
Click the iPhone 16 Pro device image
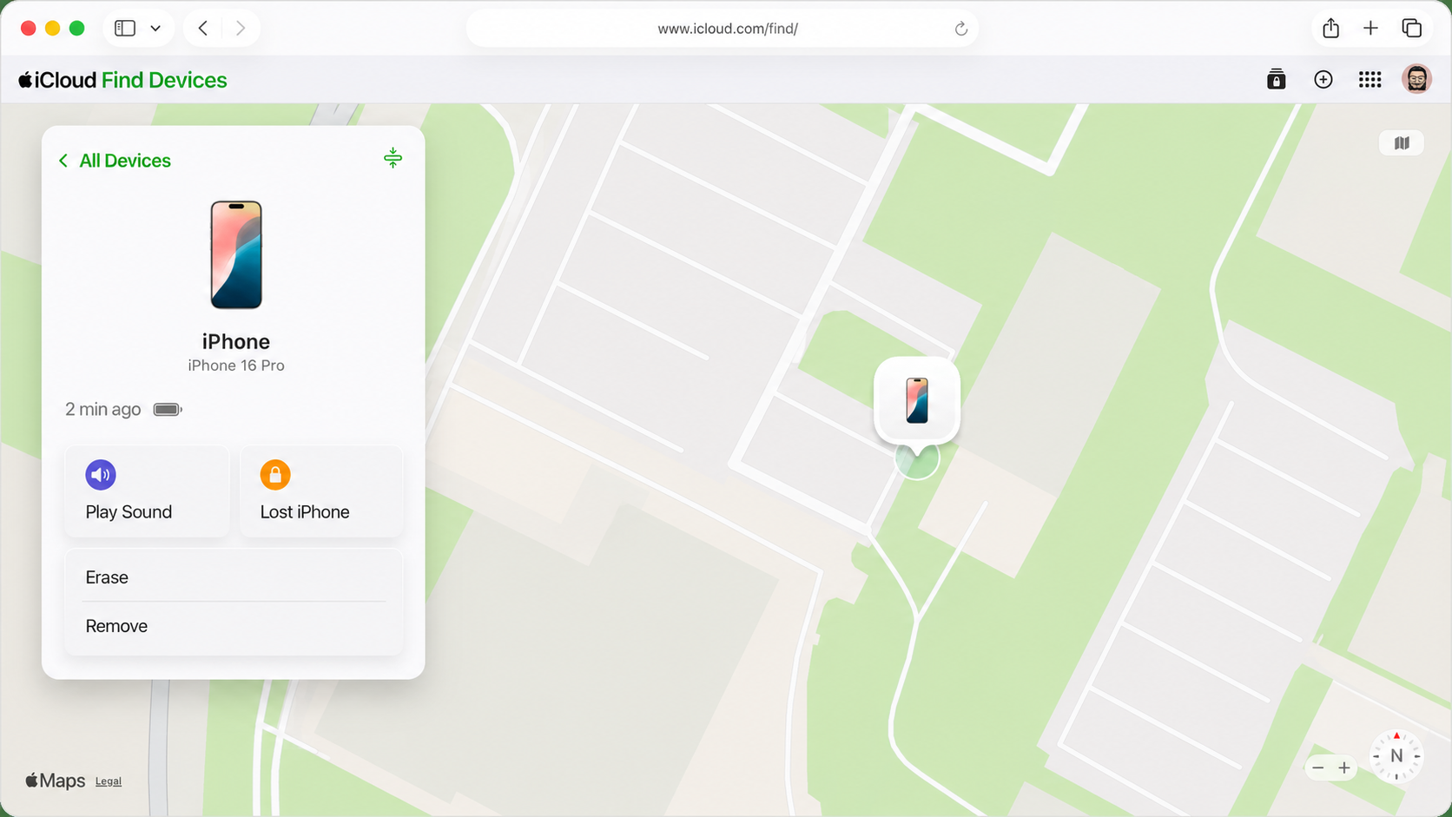(236, 255)
